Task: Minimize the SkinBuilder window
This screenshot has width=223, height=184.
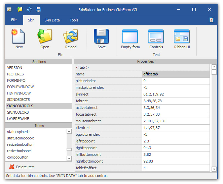Action: 179,9
